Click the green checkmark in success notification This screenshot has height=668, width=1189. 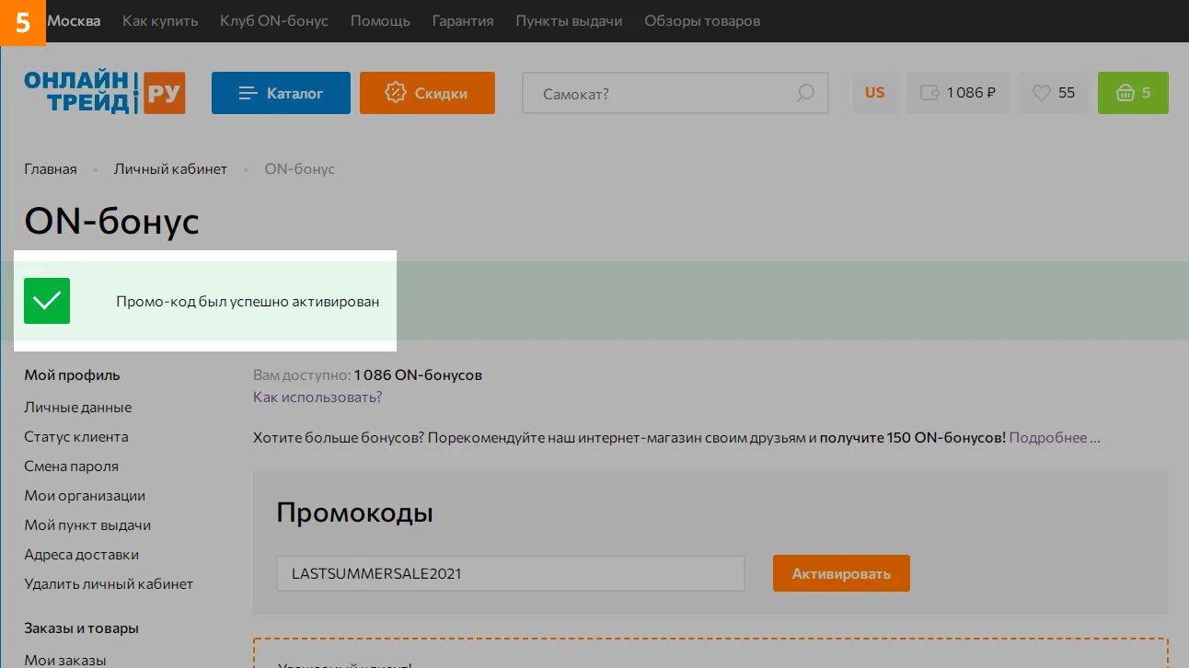[x=47, y=301]
